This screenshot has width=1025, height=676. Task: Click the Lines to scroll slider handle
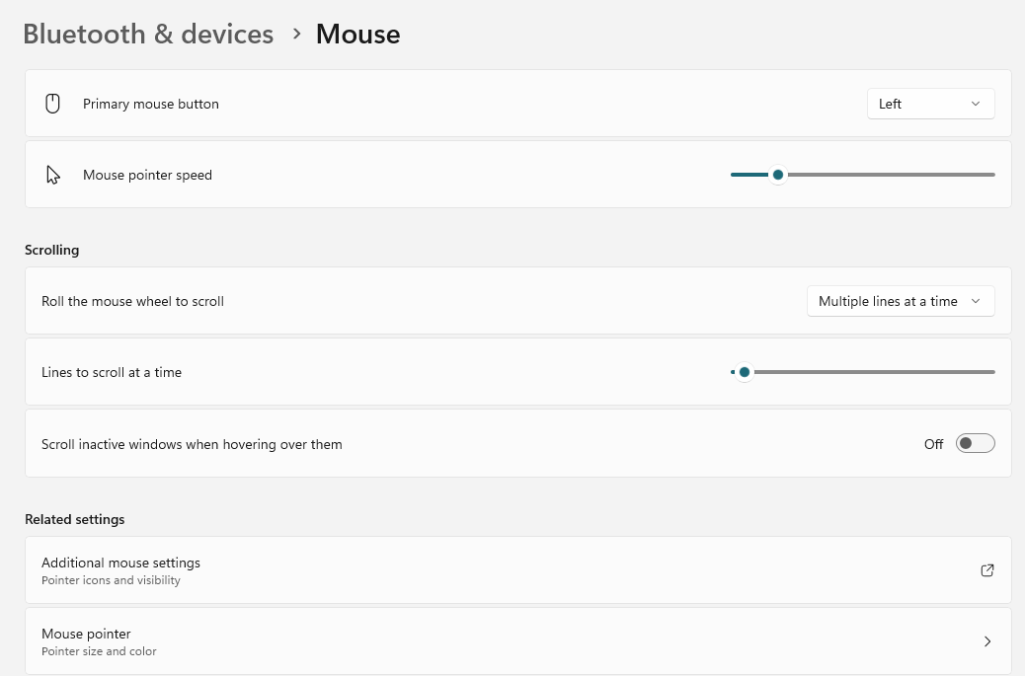coord(745,372)
